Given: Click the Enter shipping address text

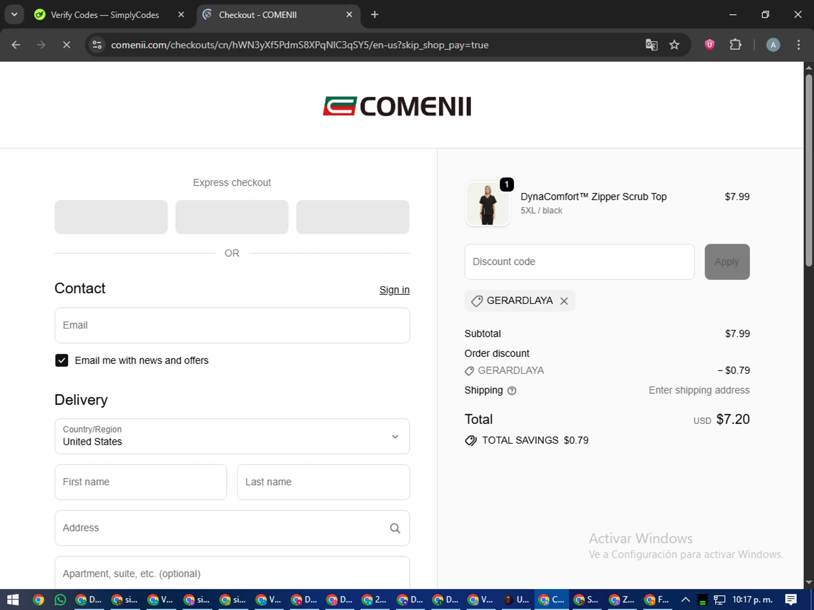Looking at the screenshot, I should click(x=699, y=390).
